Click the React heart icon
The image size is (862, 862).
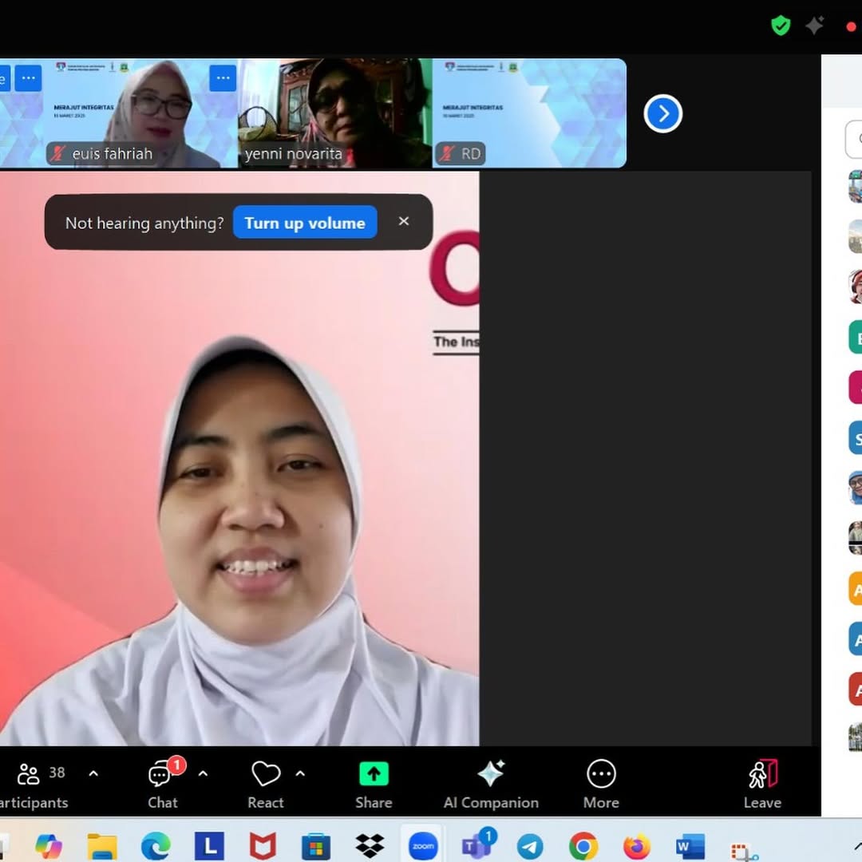pyautogui.click(x=266, y=774)
